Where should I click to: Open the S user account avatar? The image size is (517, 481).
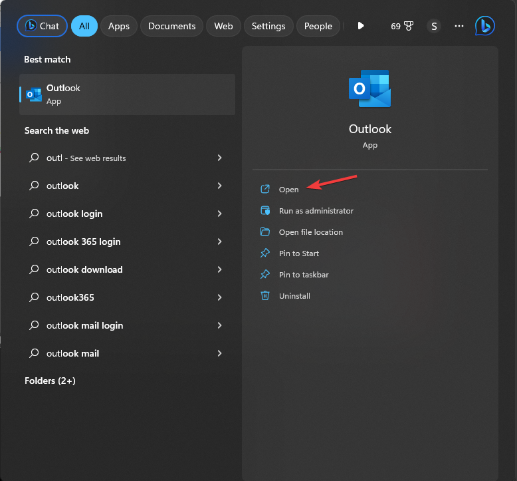(434, 26)
